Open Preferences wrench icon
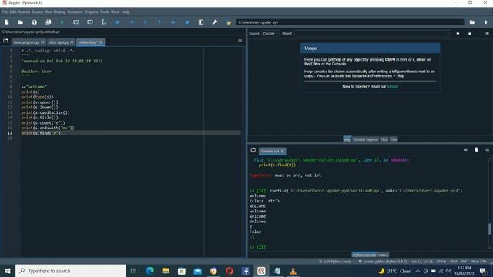 coord(215,22)
